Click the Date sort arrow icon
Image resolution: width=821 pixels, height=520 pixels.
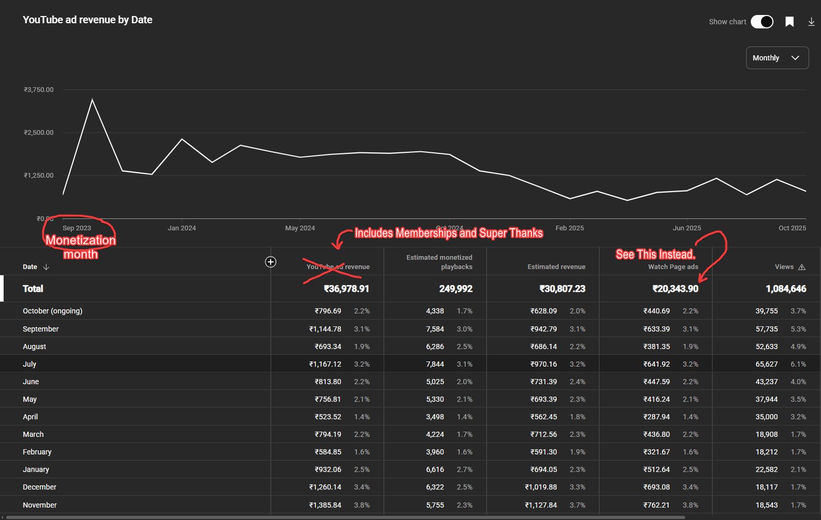click(46, 267)
